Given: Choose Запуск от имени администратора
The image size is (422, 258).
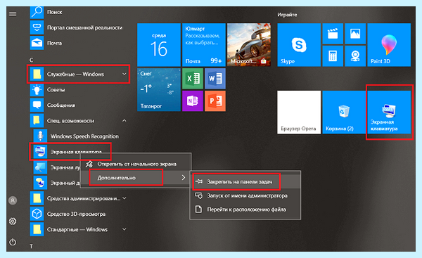Looking at the screenshot, I should [245, 195].
